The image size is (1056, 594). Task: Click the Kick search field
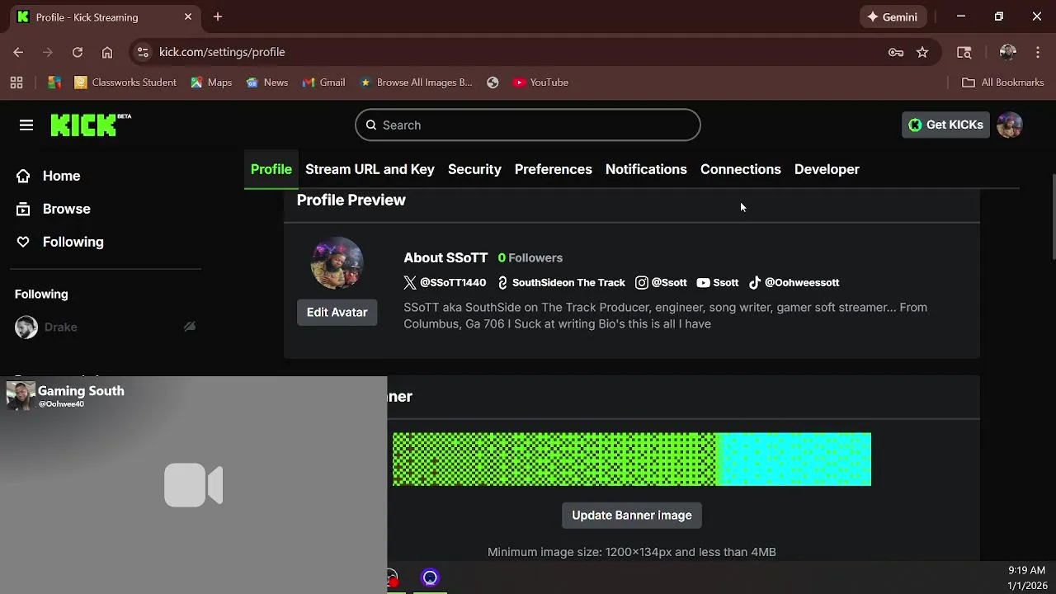pos(528,125)
